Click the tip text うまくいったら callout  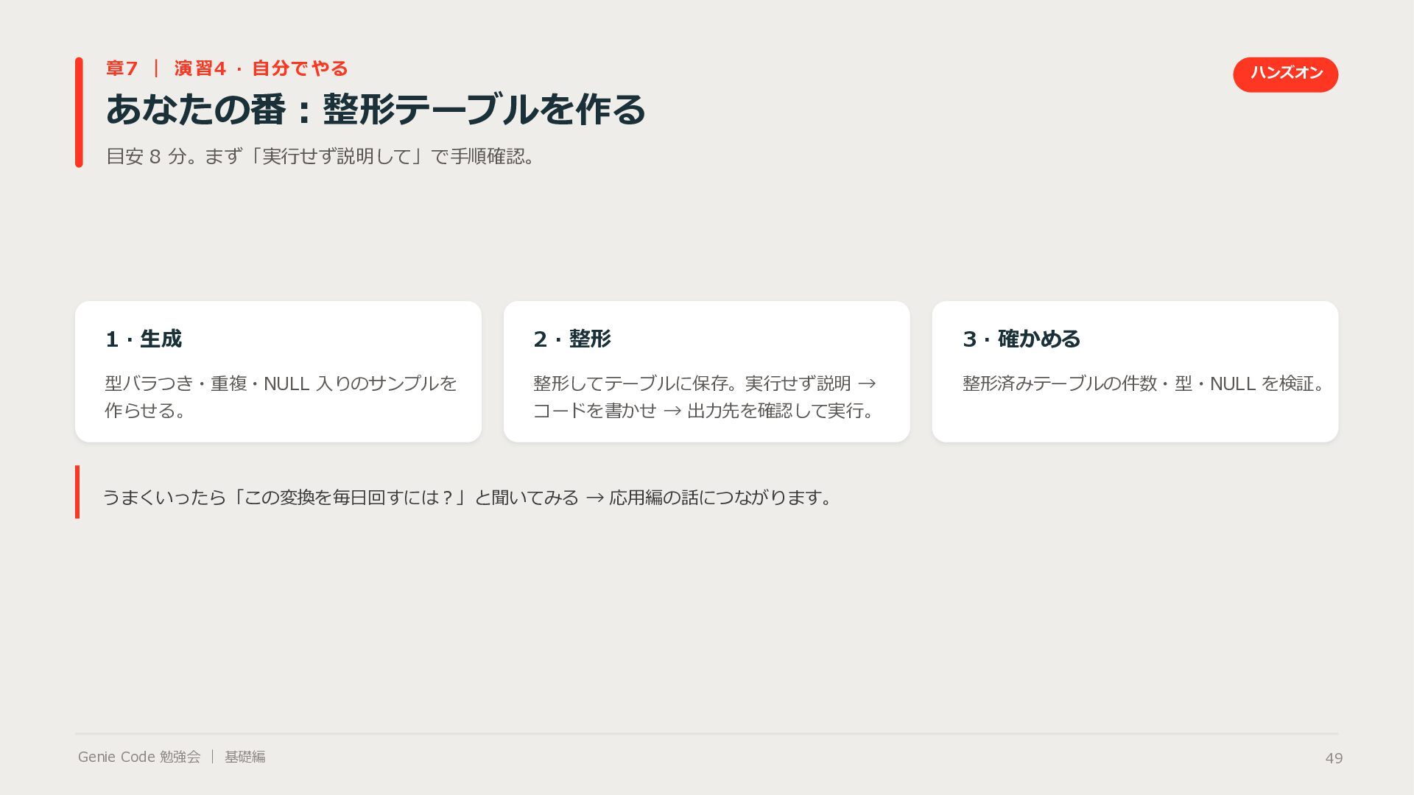468,498
